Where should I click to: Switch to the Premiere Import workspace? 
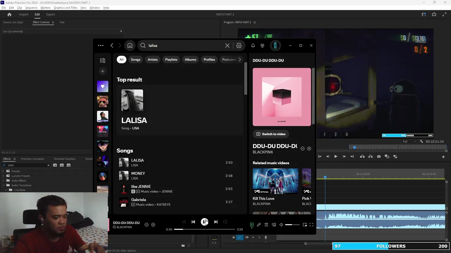24,14
